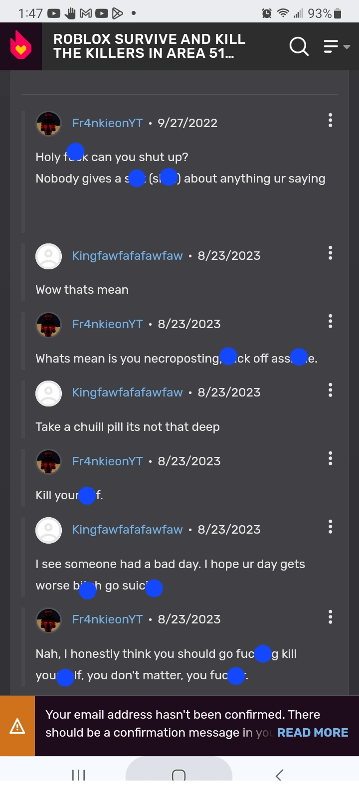
Task: Open the search icon in the header
Action: click(x=299, y=46)
